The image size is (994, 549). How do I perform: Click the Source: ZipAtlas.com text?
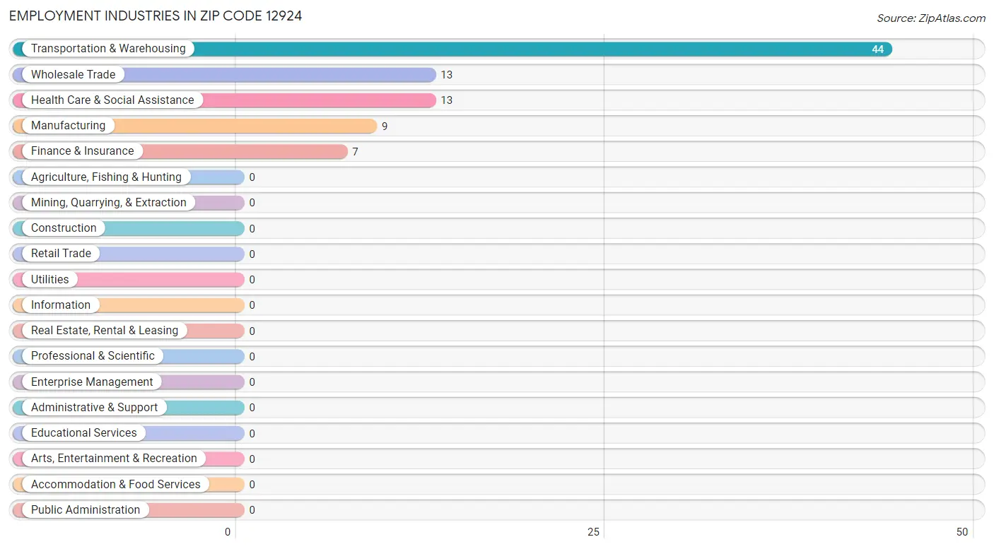point(931,18)
